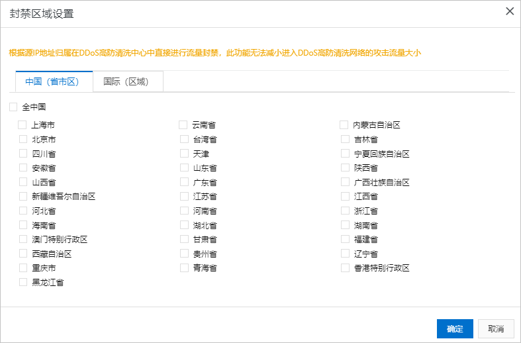Check the 河北省 checkbox
Screen dimensions: 521x343
click(x=23, y=211)
